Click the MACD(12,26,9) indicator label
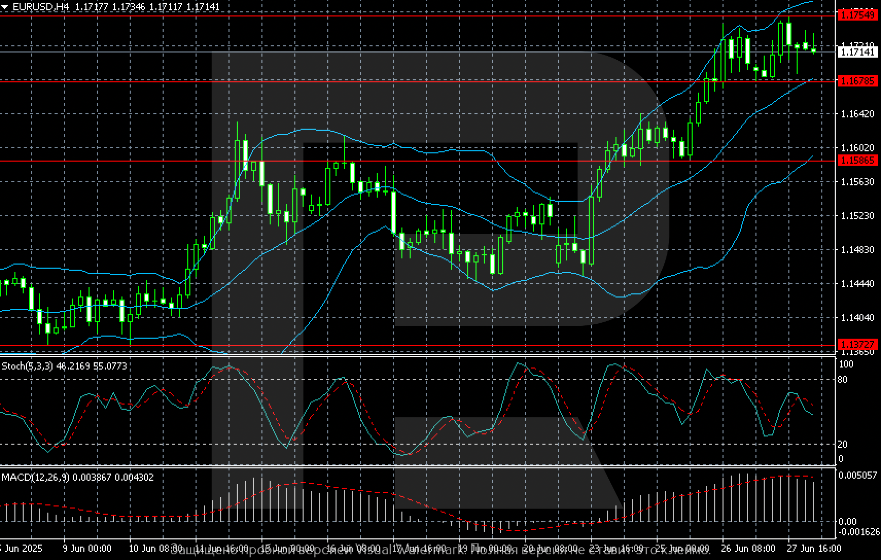The image size is (881, 560). point(35,477)
